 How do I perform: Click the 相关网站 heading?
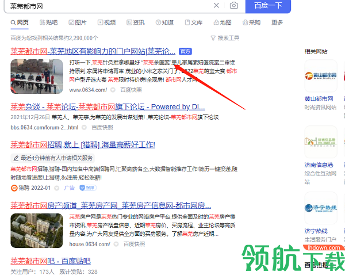(316, 52)
